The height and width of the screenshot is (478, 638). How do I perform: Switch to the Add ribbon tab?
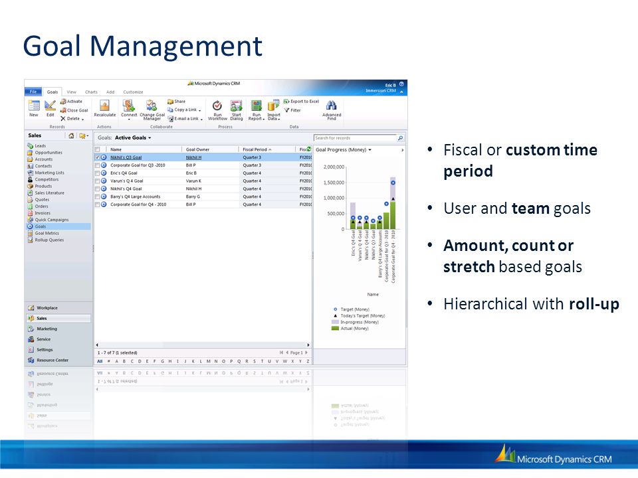tap(110, 92)
